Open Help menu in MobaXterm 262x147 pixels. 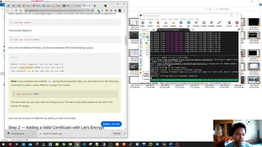197,19
